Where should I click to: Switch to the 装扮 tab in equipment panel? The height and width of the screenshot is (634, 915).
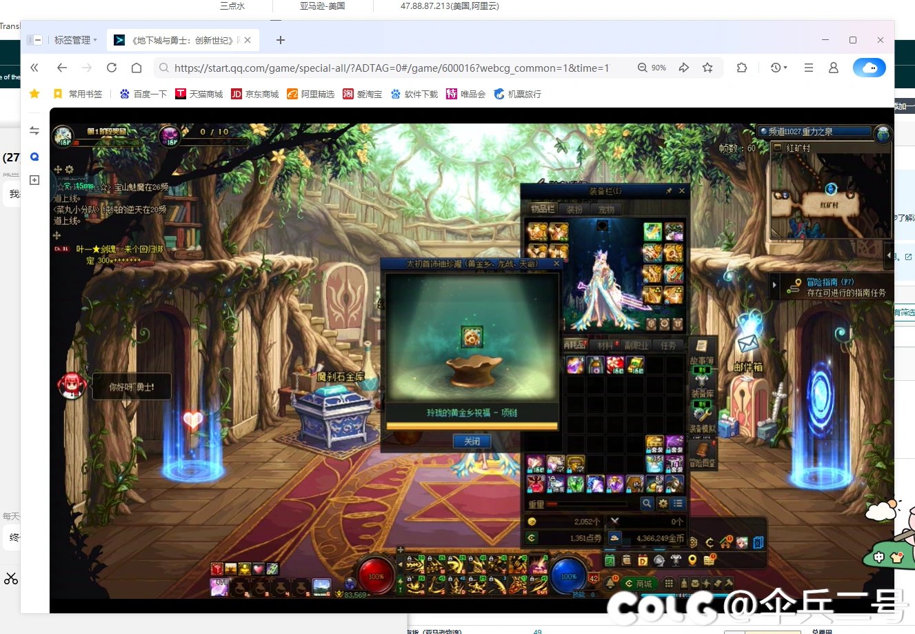[574, 209]
